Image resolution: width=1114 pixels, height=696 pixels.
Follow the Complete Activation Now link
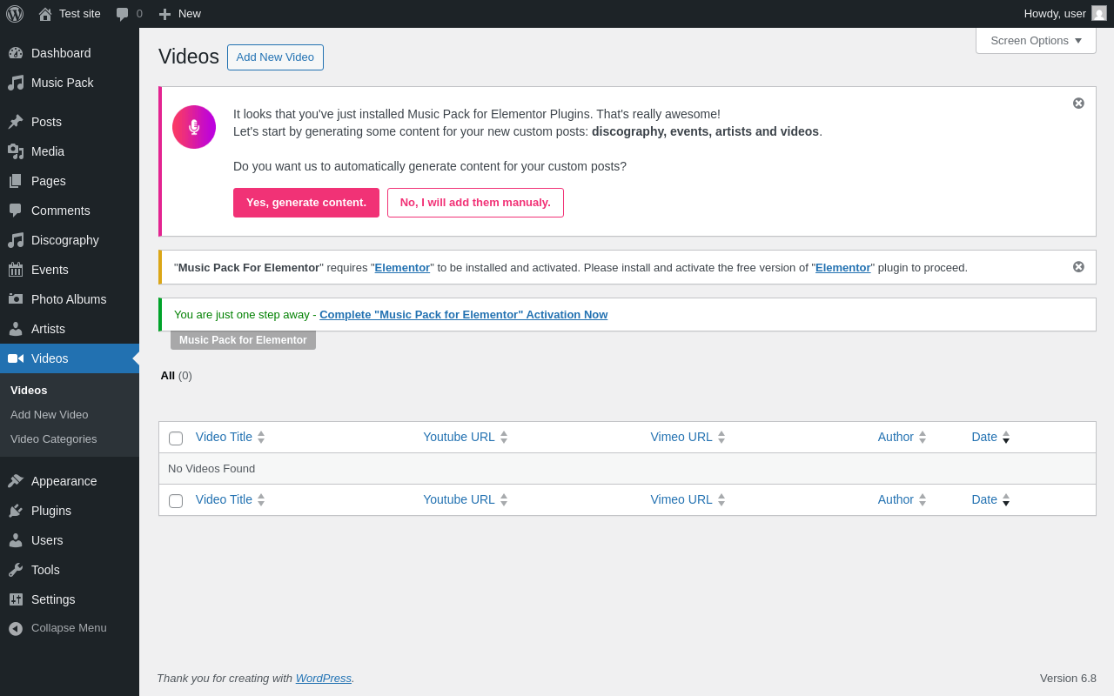point(463,314)
